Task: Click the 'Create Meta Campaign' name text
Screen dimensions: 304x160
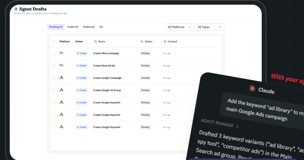Action: pos(106,53)
